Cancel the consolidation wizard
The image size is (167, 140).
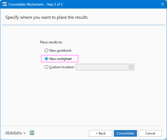[150, 133]
